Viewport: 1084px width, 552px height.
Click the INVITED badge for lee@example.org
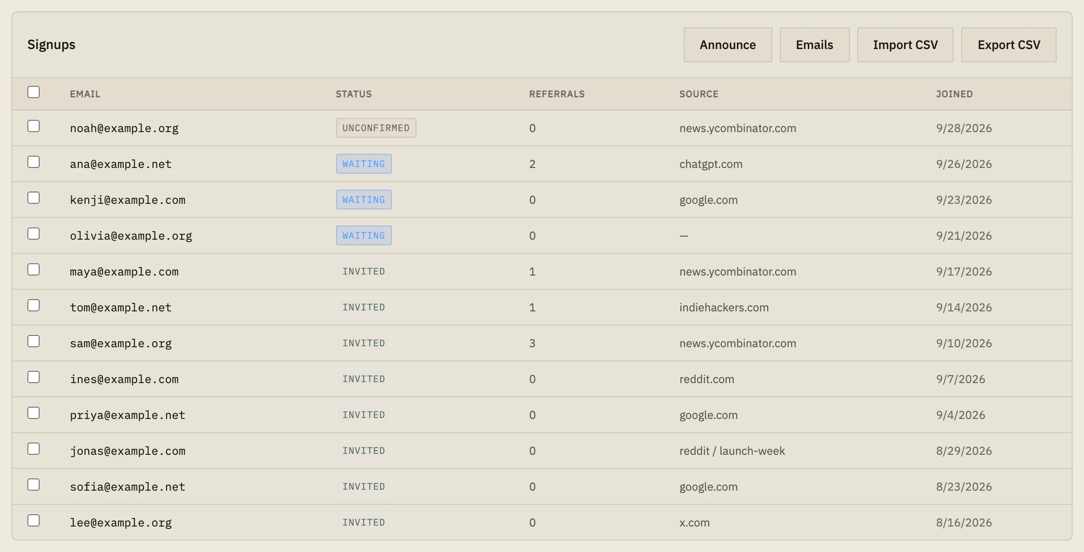pos(364,522)
